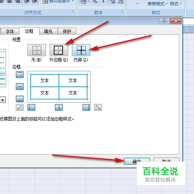The width and height of the screenshot is (194, 194).
Task: Increase decimal places in the ribbon
Action: (113, 2)
